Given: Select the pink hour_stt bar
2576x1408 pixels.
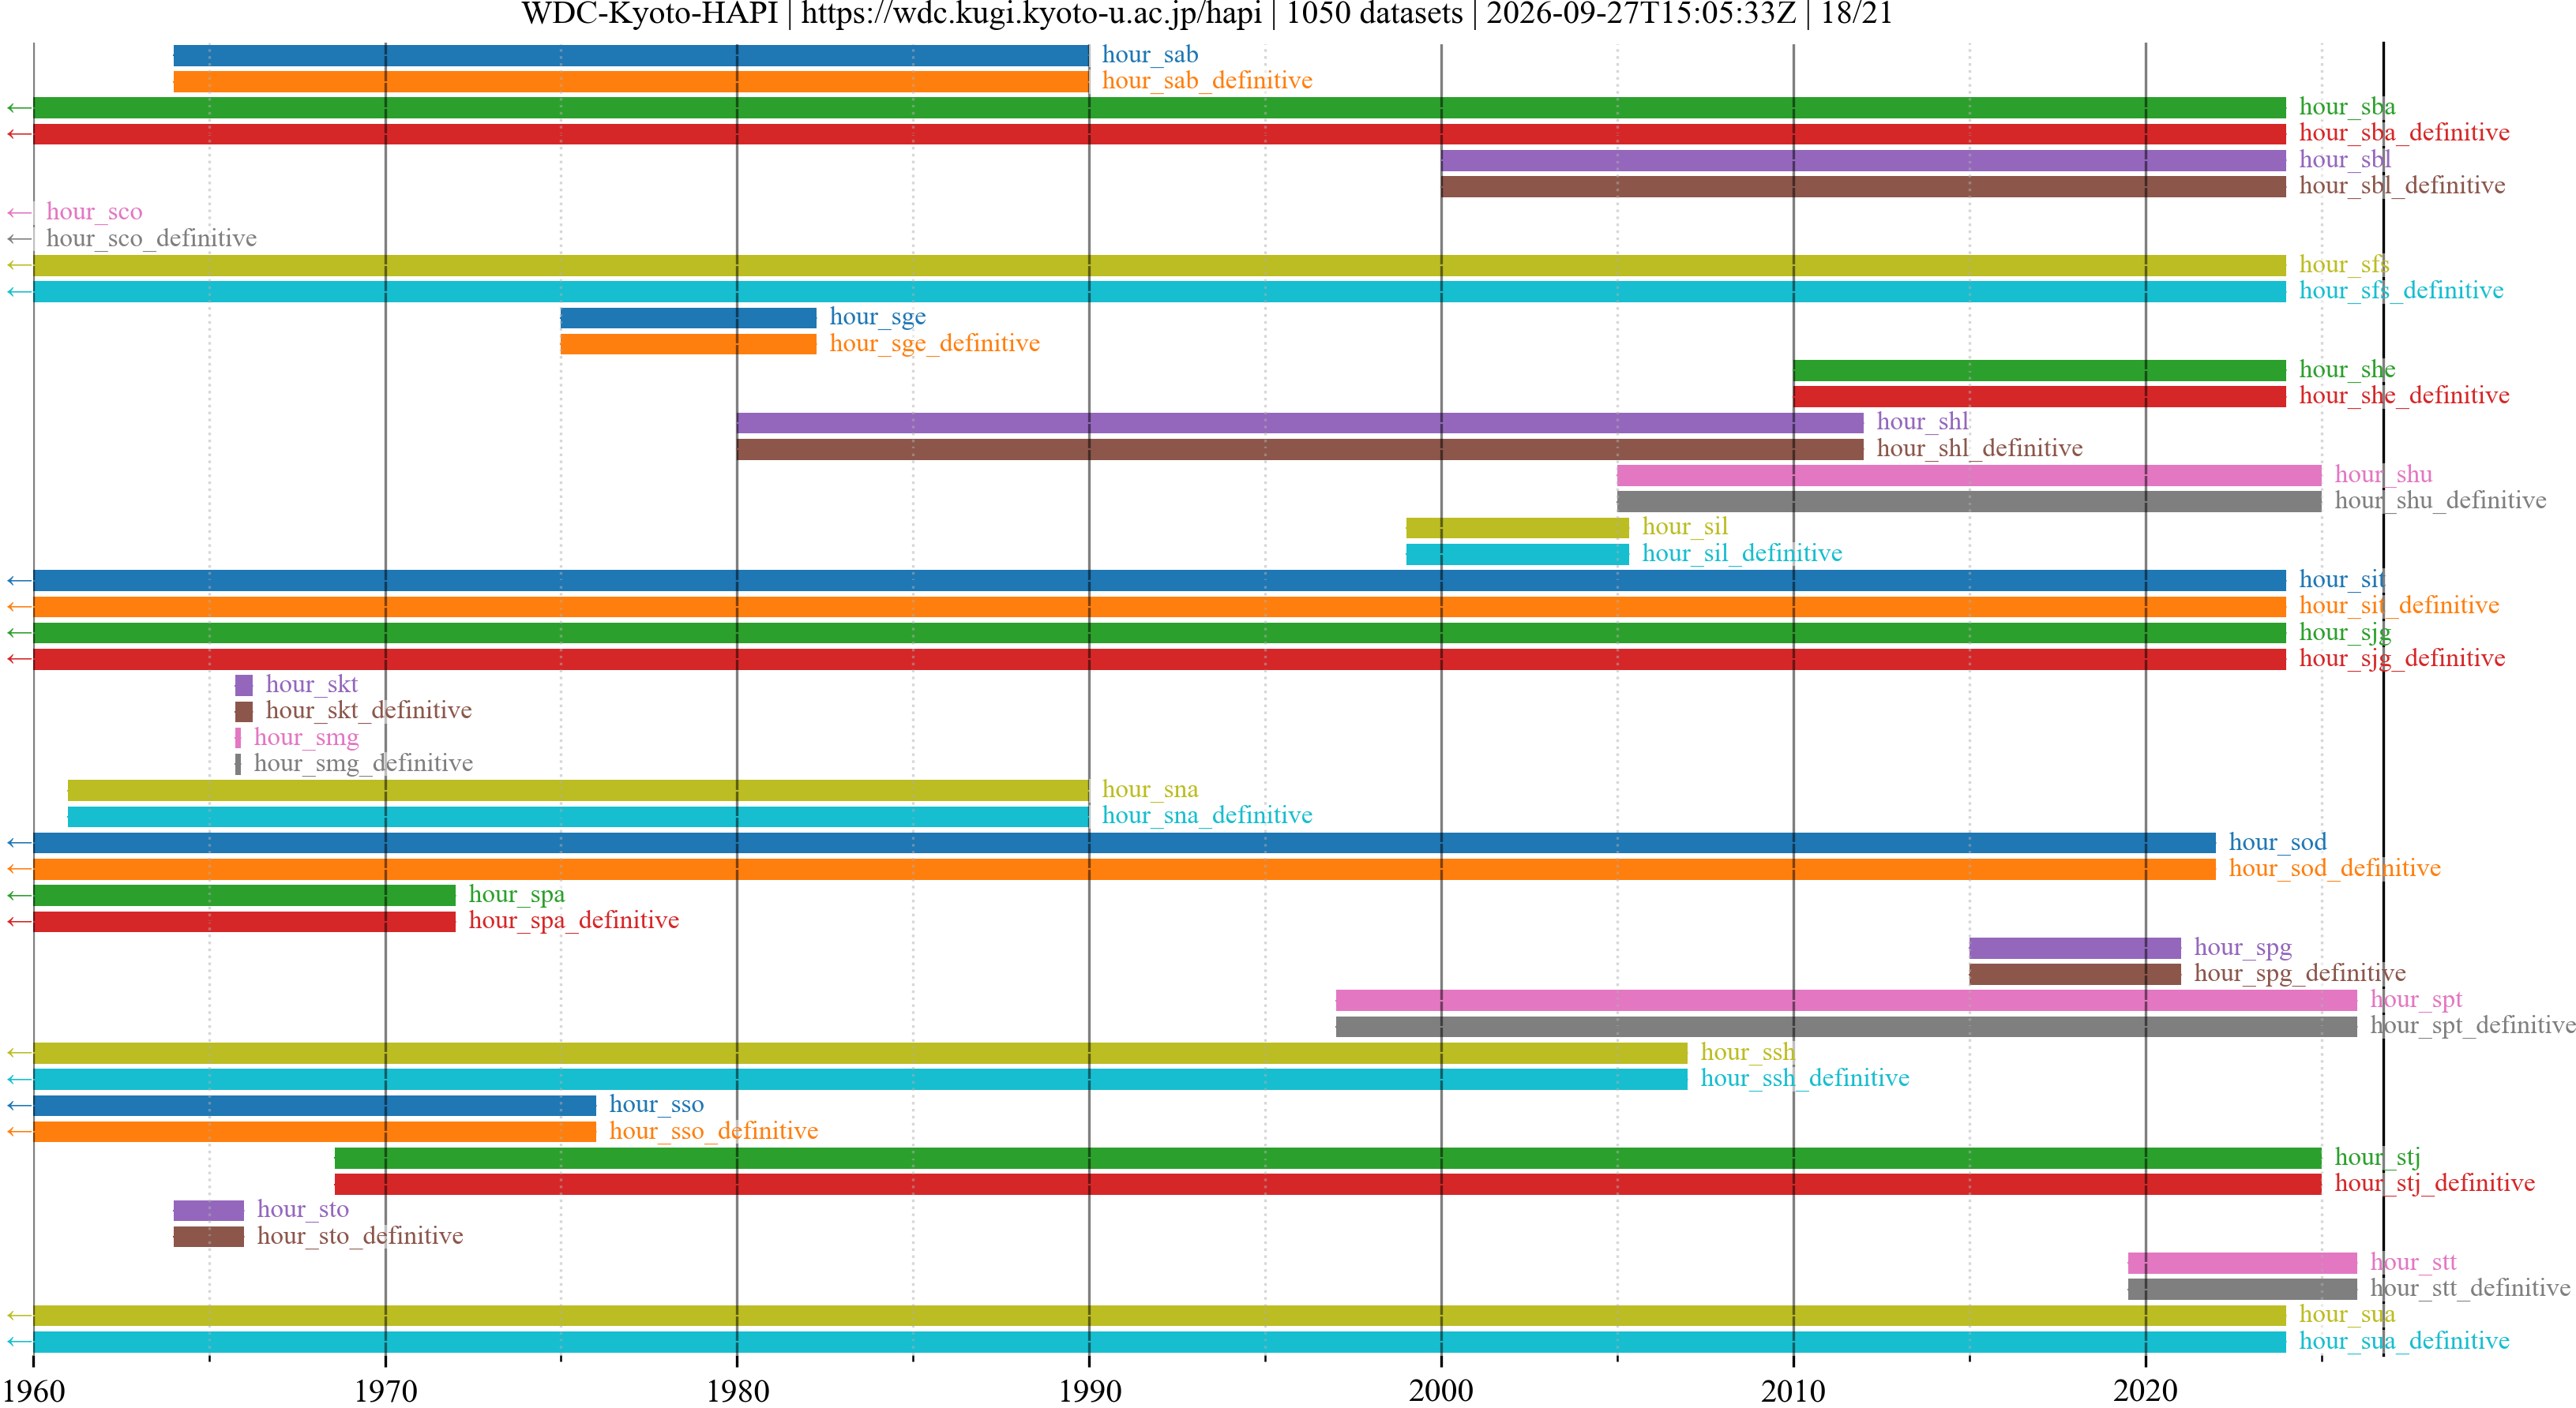Looking at the screenshot, I should [2242, 1263].
